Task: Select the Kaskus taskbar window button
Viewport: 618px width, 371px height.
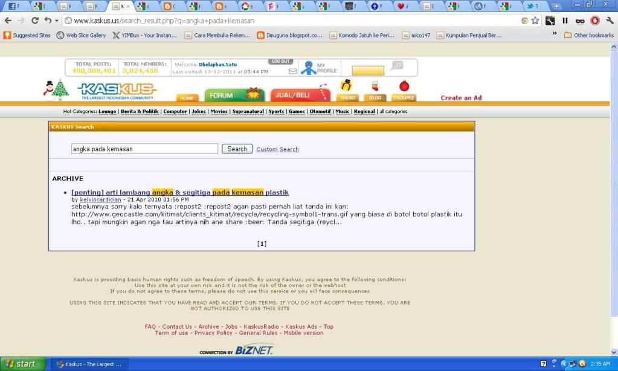Action: pyautogui.click(x=89, y=364)
